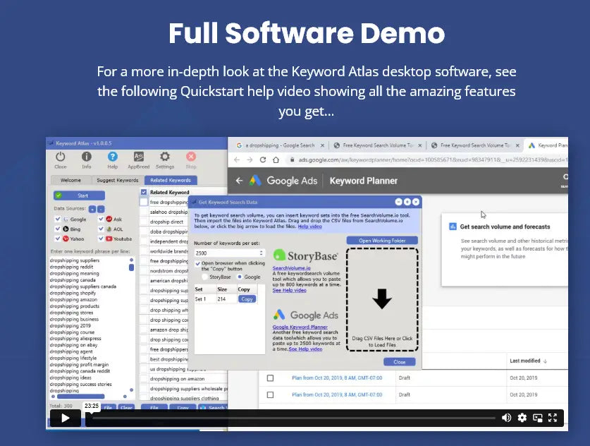Toggle the video volume speaker icon

click(506, 417)
